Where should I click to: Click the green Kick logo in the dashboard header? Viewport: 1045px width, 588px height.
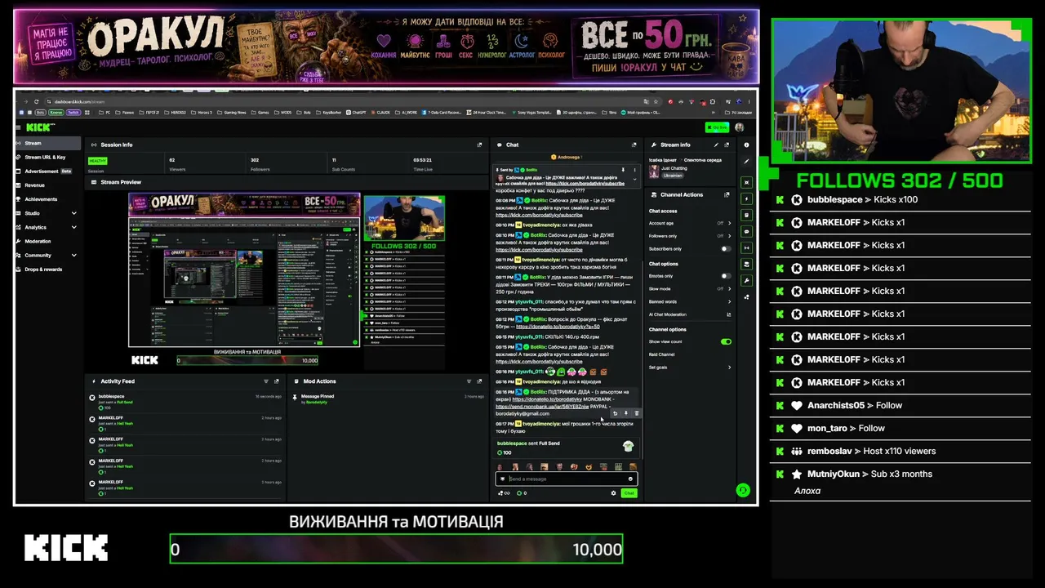point(40,127)
